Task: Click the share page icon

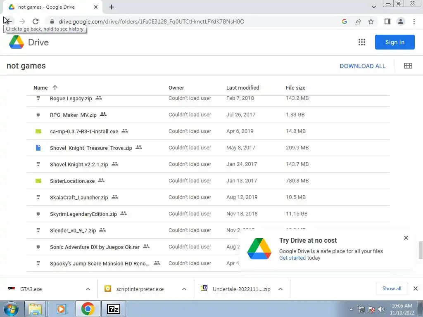Action: [x=358, y=21]
